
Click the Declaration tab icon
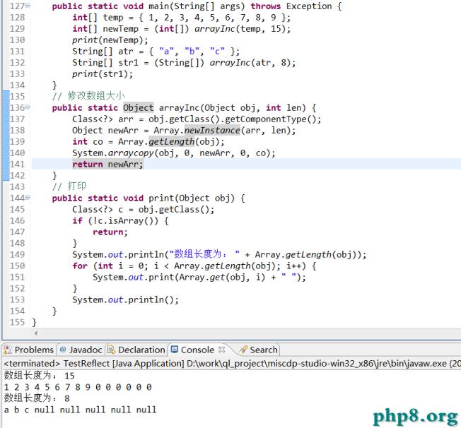[x=111, y=350]
